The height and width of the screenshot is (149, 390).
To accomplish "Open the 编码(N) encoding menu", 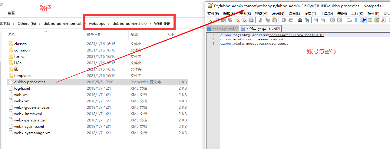I will [278, 13].
